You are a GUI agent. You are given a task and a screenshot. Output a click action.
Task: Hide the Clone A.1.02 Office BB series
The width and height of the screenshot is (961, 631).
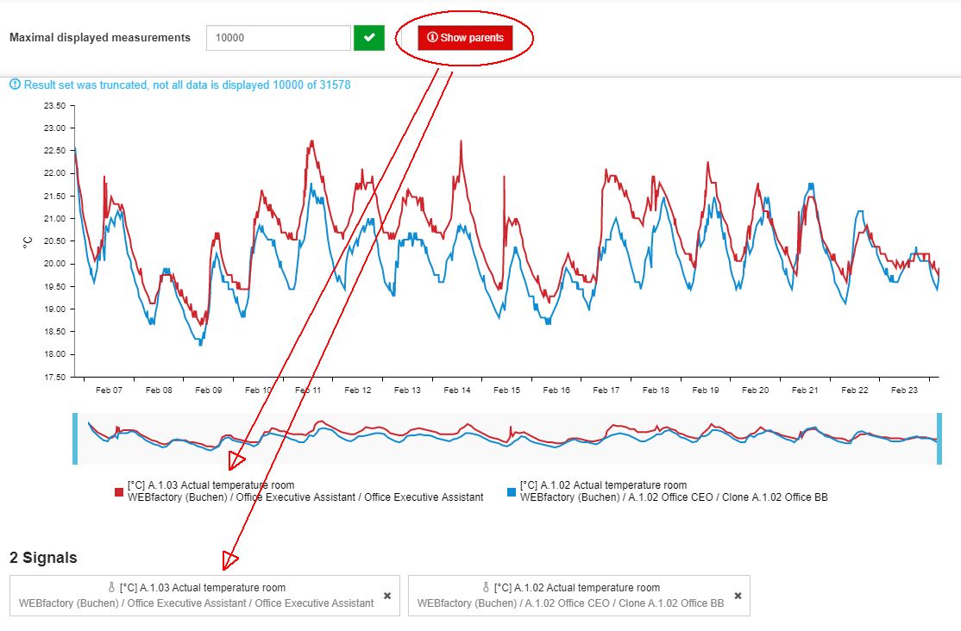pyautogui.click(x=673, y=497)
